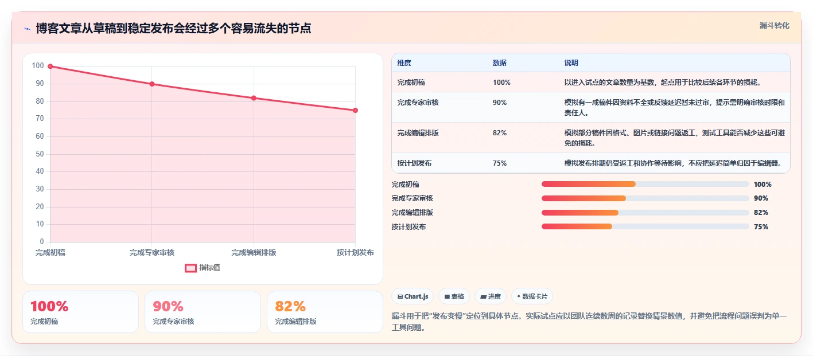813x356 pixels.
Task: Click the 完成编辑排版 progress bar
Action: pos(645,212)
